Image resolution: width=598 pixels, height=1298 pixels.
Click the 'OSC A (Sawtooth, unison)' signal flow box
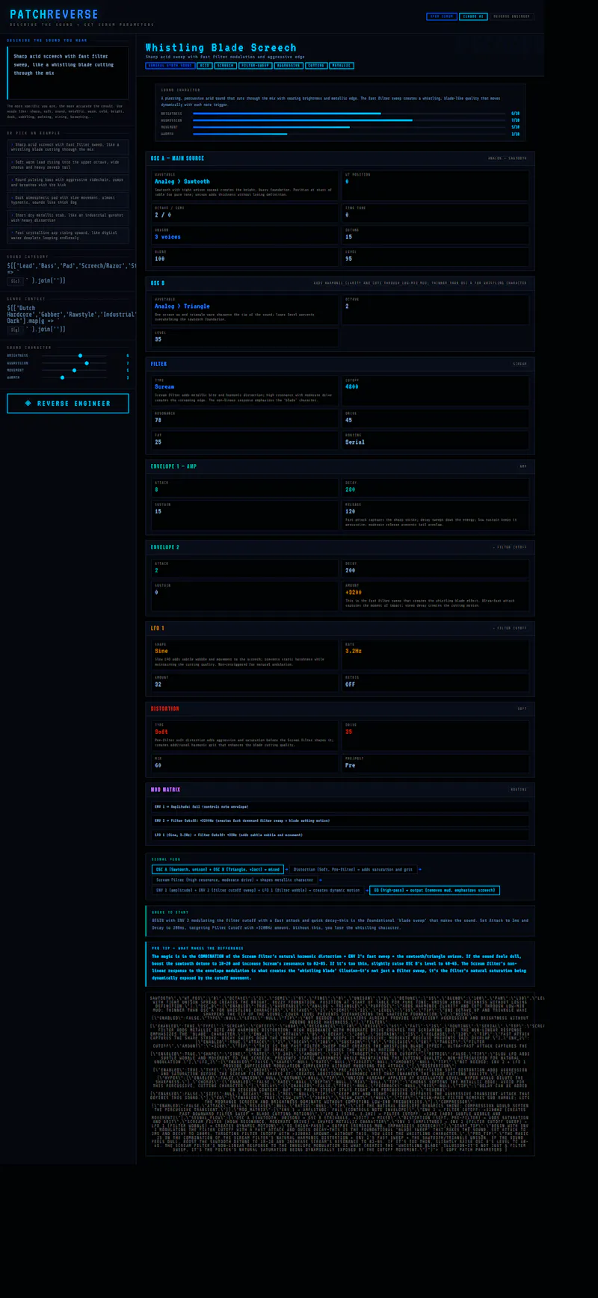click(218, 870)
